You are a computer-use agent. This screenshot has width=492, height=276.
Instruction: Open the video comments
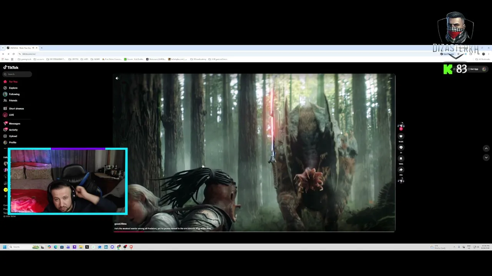pos(401,148)
